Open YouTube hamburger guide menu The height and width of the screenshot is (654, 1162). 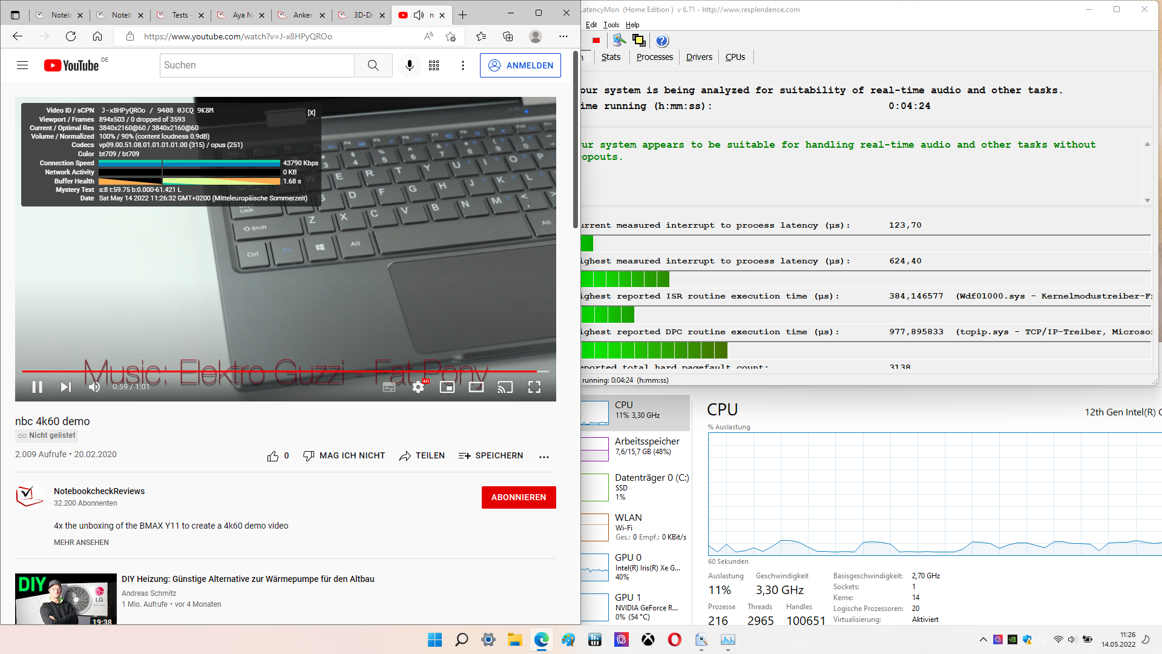22,65
